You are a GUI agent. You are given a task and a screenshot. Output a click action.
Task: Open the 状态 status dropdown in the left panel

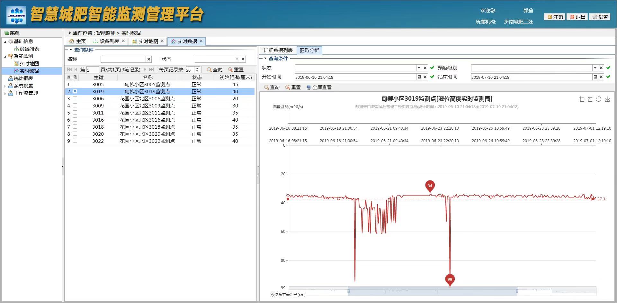[237, 59]
